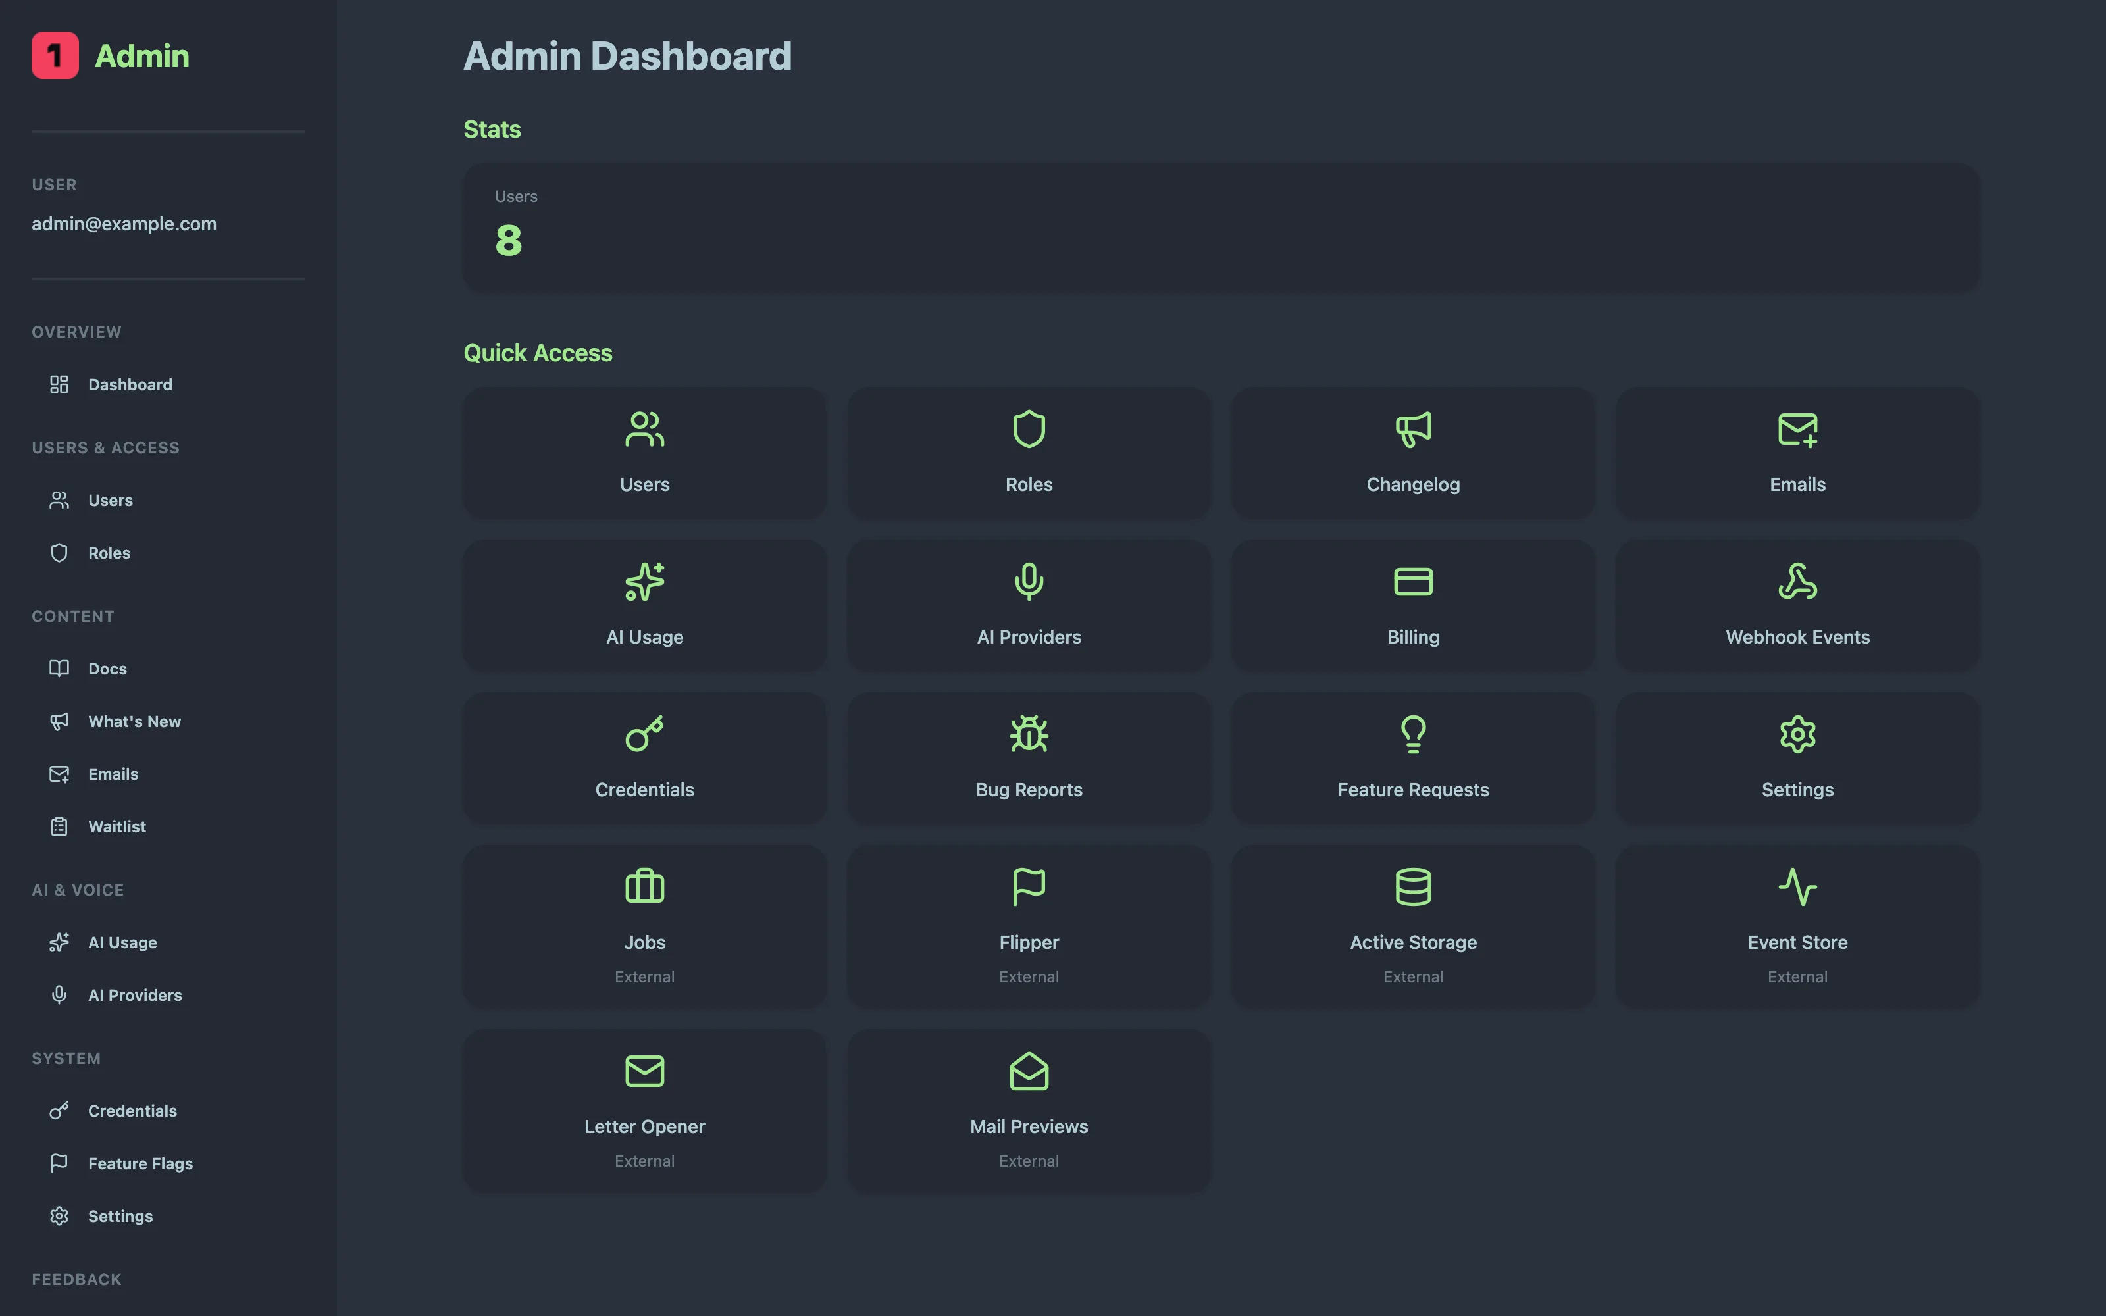This screenshot has height=1316, width=2106.
Task: Open the Feature Requests lightbulb icon
Action: pyautogui.click(x=1413, y=734)
